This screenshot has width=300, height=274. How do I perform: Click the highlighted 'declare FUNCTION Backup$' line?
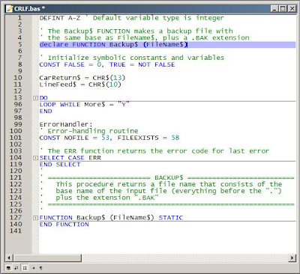click(167, 45)
